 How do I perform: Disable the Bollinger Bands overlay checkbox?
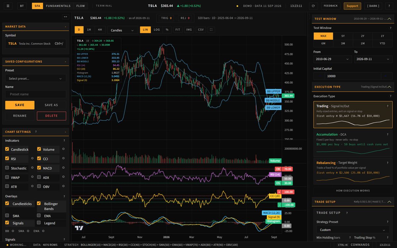point(39,203)
